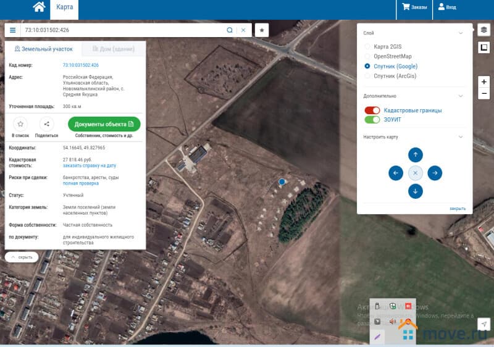Screen dimensions: 494x347
Task: Click the star favorites button near search
Action: pyautogui.click(x=261, y=30)
